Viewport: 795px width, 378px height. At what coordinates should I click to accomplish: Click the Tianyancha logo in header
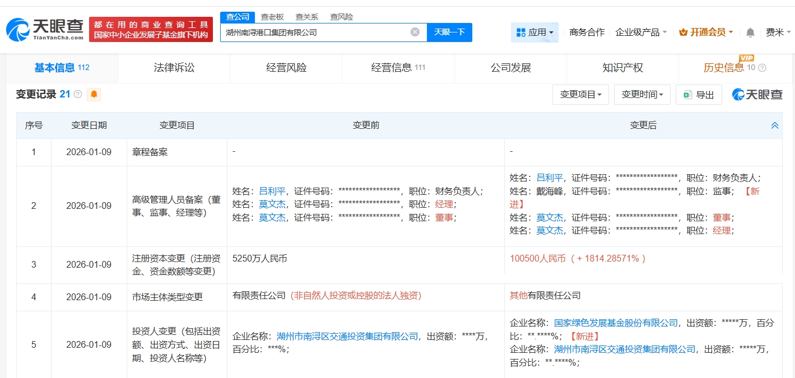click(x=45, y=29)
